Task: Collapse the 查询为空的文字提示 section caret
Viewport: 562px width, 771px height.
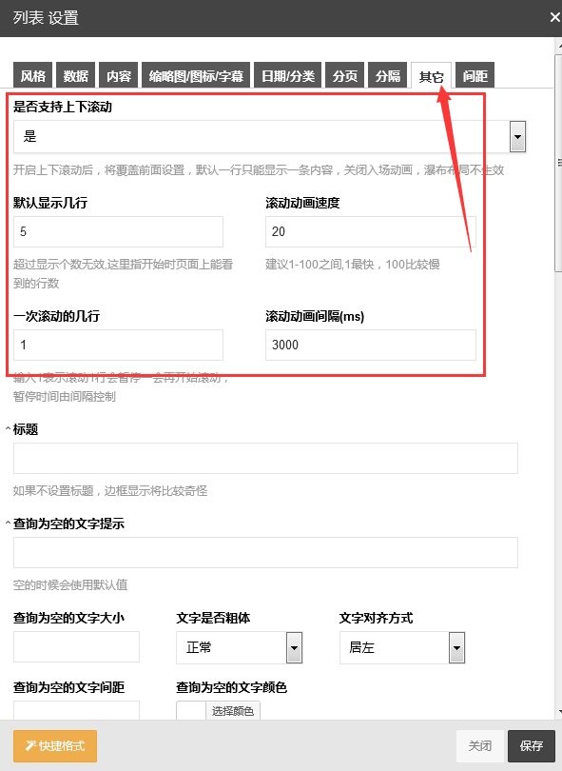Action: tap(8, 524)
